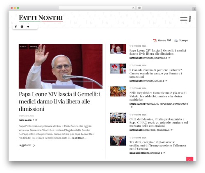
Task: Open sidebar Pope thumbnail image
Action: tap(118, 49)
